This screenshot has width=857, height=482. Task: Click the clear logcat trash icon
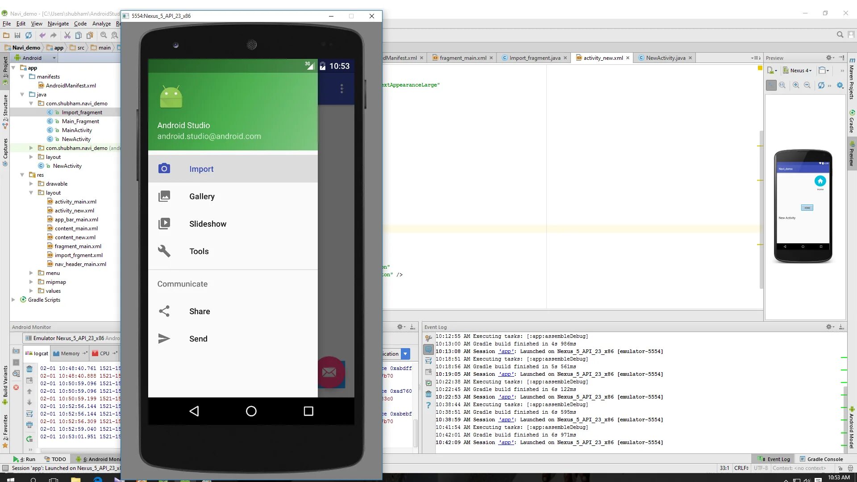point(29,369)
